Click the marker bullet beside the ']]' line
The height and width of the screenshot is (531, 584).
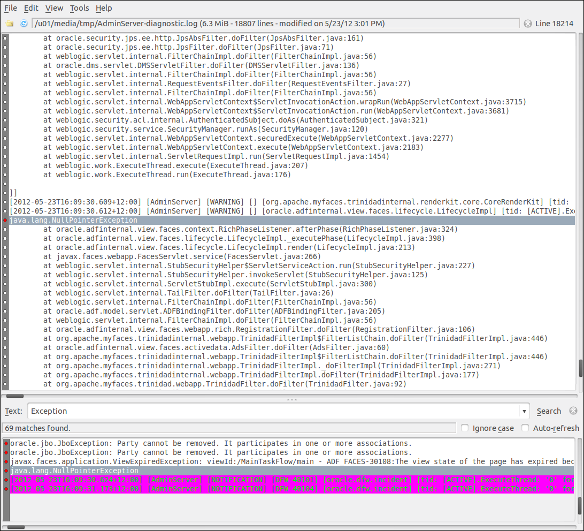[x=5, y=193]
